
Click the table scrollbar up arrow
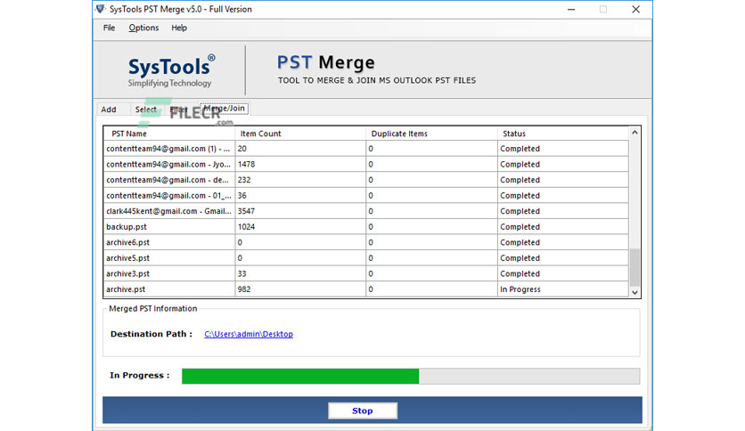tap(634, 133)
